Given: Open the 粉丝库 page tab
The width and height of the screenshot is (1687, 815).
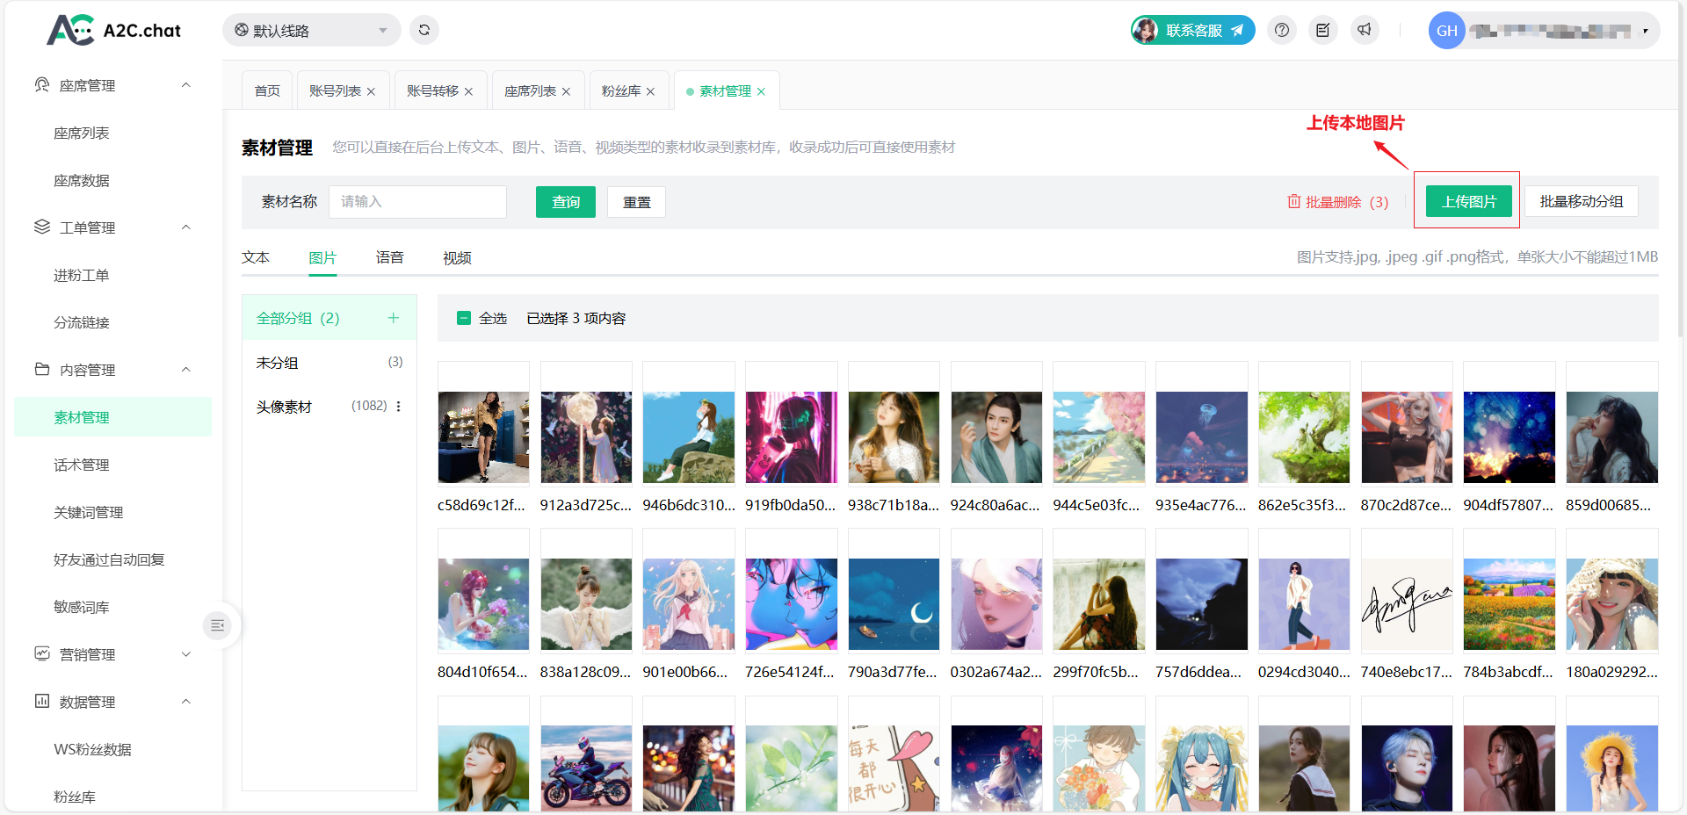Looking at the screenshot, I should click(x=620, y=90).
